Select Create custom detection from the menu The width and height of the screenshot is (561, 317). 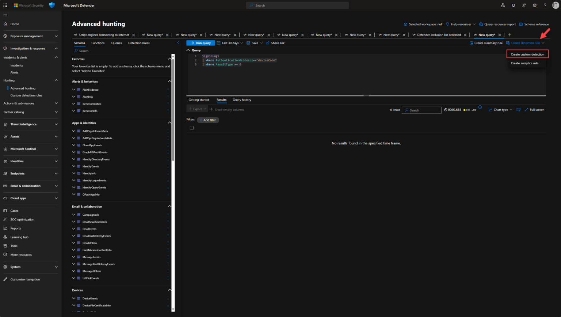coord(527,54)
